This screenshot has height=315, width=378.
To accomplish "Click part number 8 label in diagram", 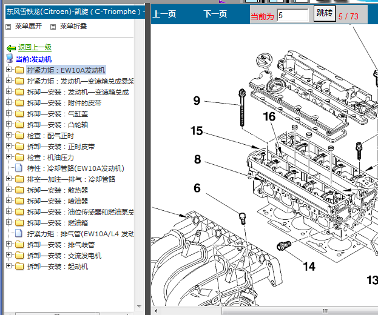I will [x=197, y=159].
